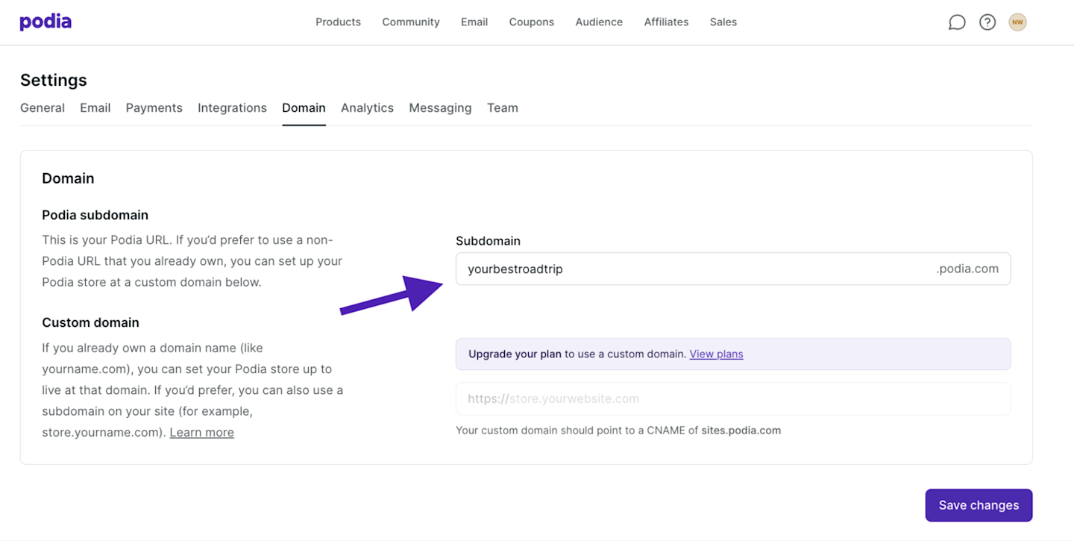
Task: Go to Products in top navigation
Action: [338, 22]
